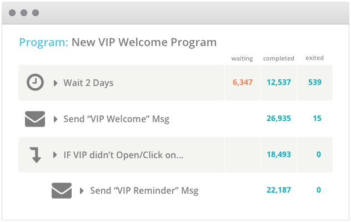Click the clock icon for Wait 2 Days
351x222 pixels.
pyautogui.click(x=35, y=82)
